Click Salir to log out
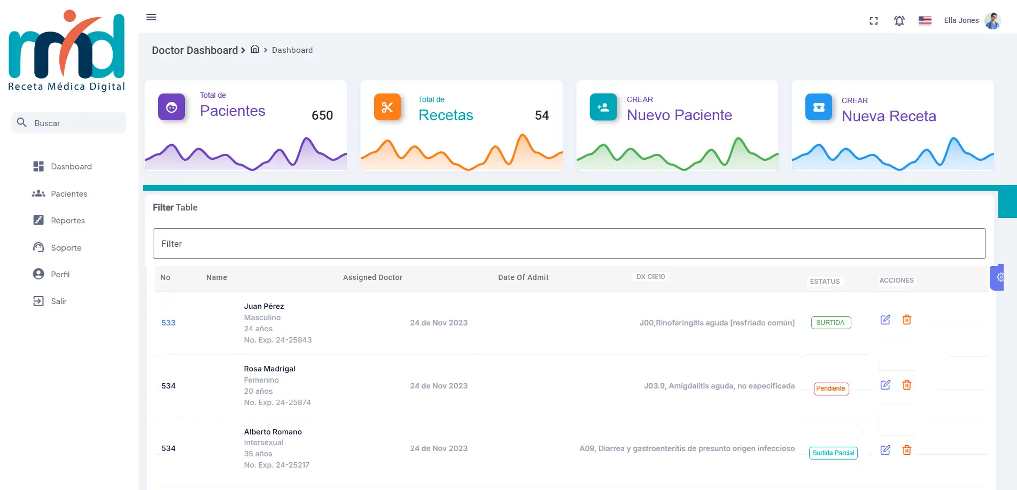1017x490 pixels. tap(58, 301)
